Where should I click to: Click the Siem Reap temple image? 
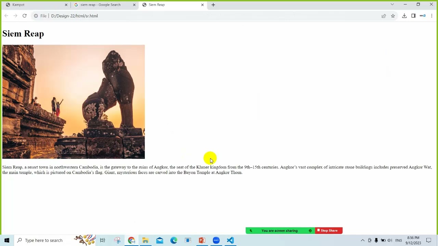pyautogui.click(x=74, y=102)
